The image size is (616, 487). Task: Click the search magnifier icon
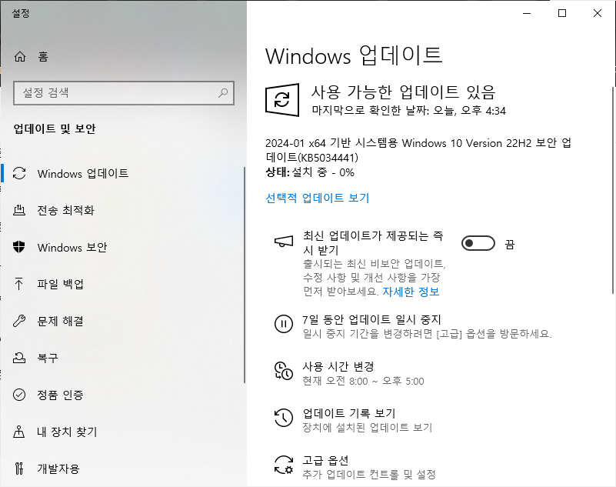pyautogui.click(x=223, y=93)
